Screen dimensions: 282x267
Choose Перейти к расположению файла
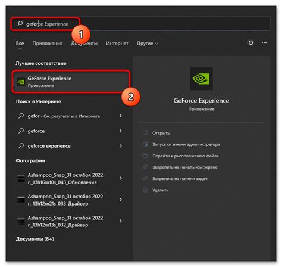[x=186, y=156]
